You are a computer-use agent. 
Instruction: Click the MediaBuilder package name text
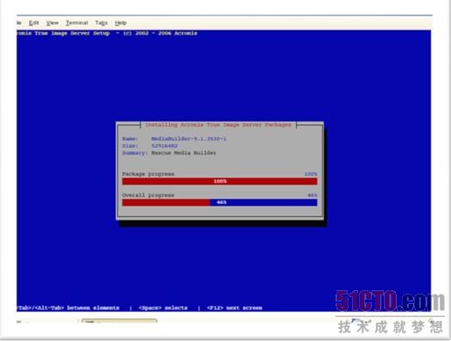pos(188,139)
